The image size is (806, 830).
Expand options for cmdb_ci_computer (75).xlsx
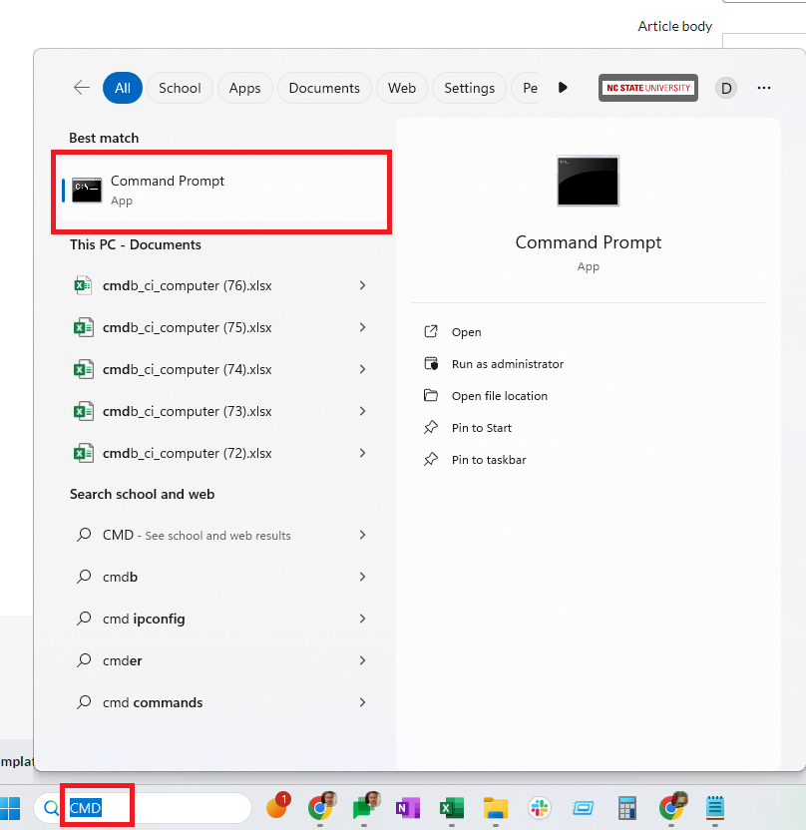(x=362, y=327)
